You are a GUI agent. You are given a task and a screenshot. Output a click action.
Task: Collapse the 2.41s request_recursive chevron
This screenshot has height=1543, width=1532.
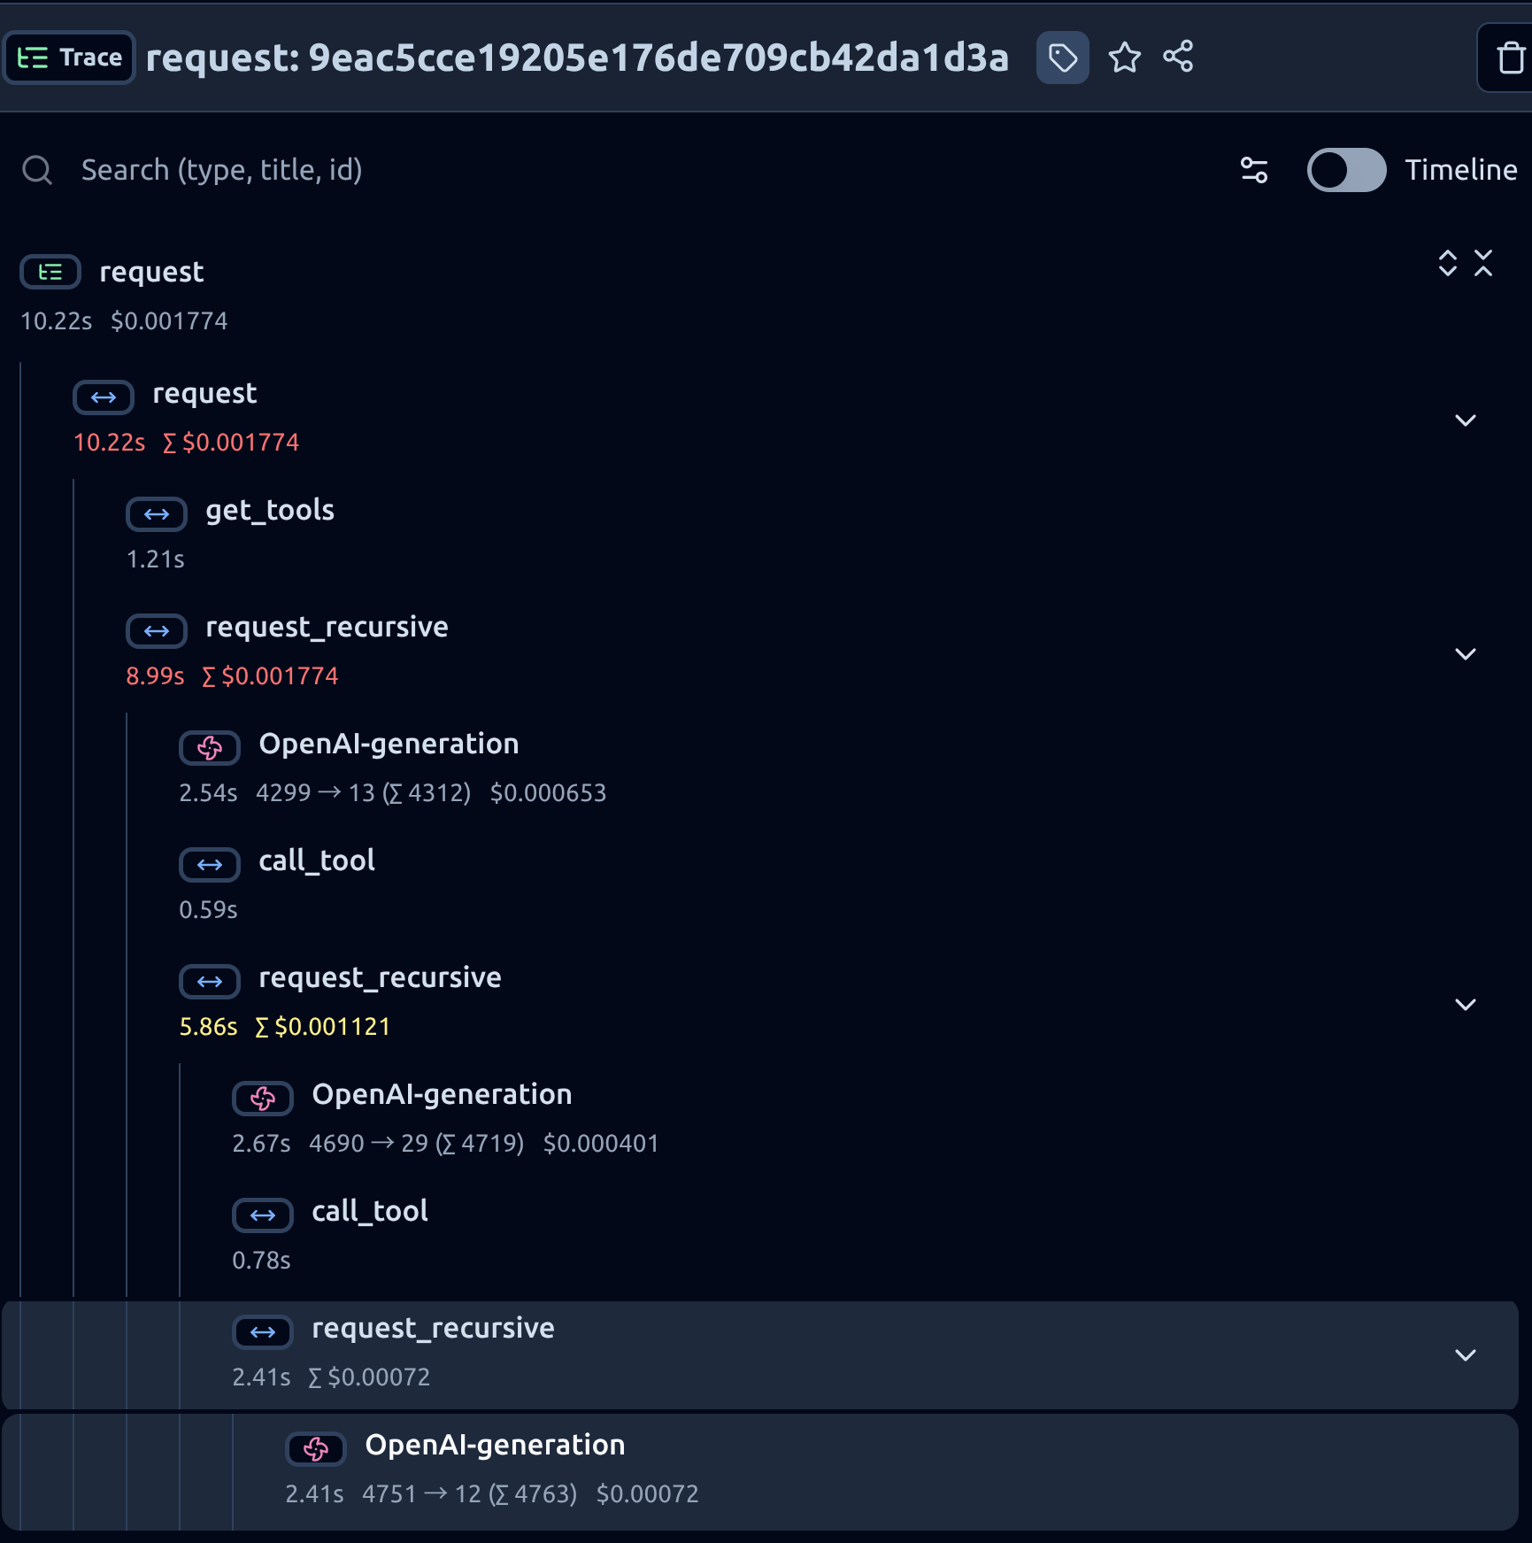[x=1466, y=1354]
